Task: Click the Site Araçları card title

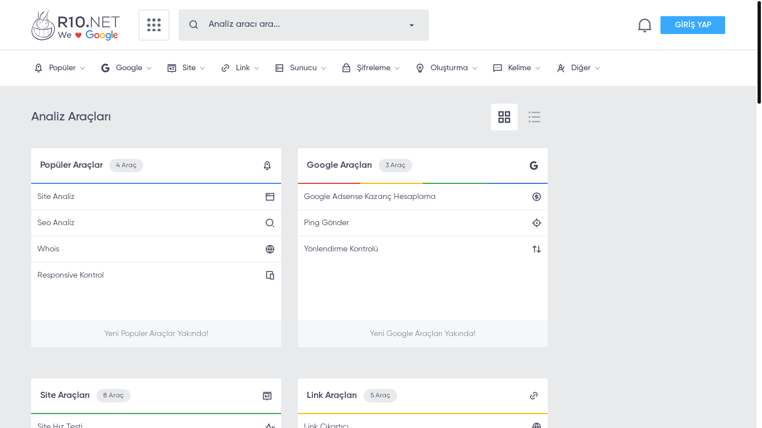Action: (x=65, y=395)
